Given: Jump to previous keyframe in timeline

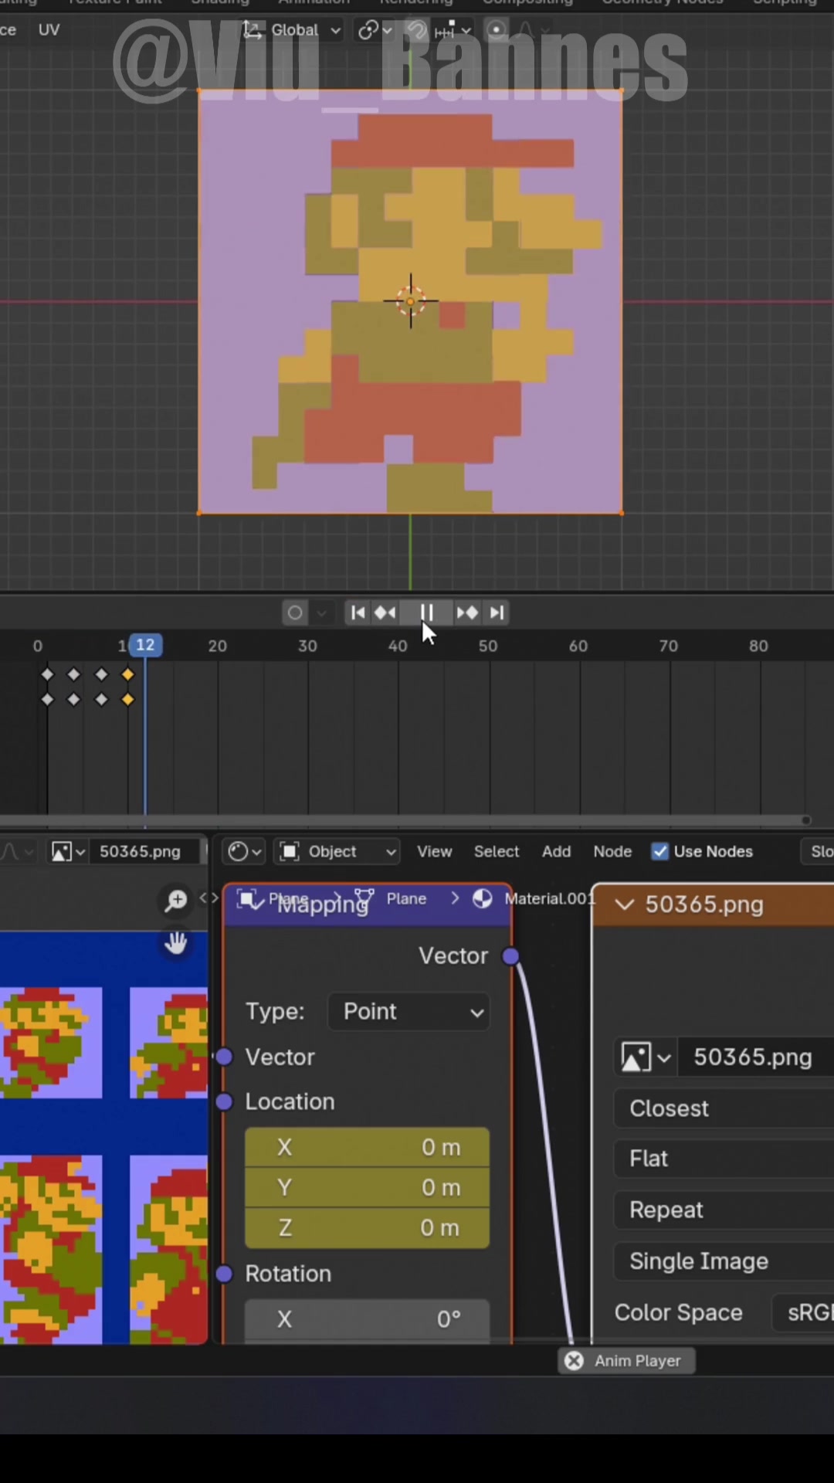Looking at the screenshot, I should tap(385, 613).
